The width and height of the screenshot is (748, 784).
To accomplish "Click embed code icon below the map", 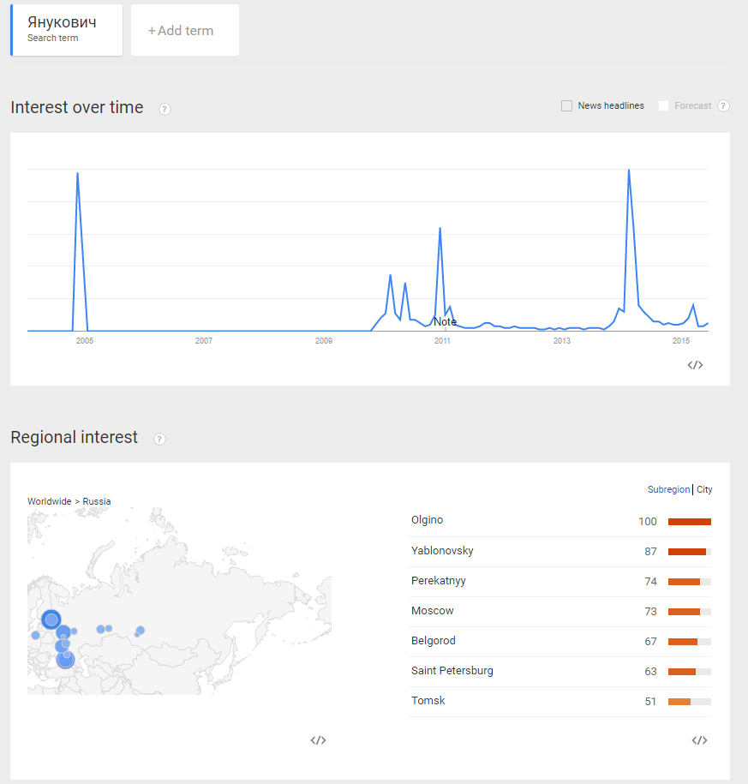I will (x=318, y=740).
